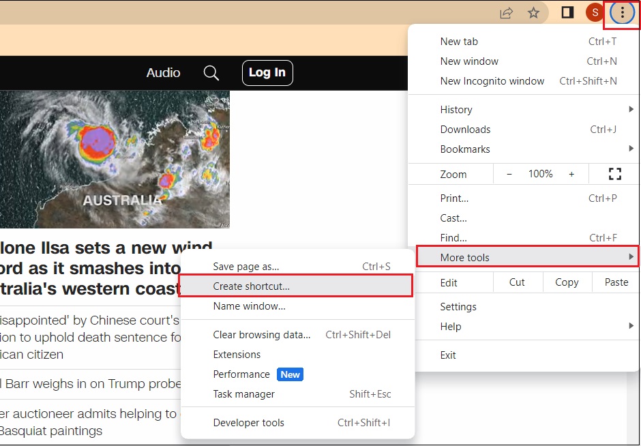The image size is (641, 446).
Task: Launch the Task manager entry
Action: coord(243,394)
